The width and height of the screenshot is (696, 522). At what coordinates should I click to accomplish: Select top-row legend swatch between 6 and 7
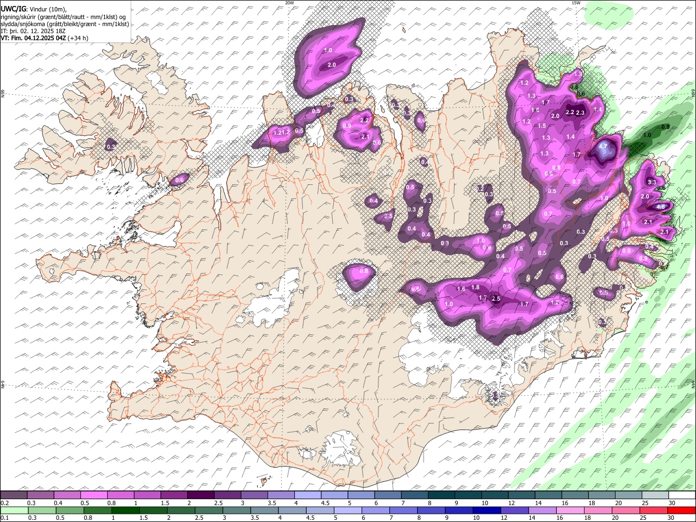[x=387, y=495]
